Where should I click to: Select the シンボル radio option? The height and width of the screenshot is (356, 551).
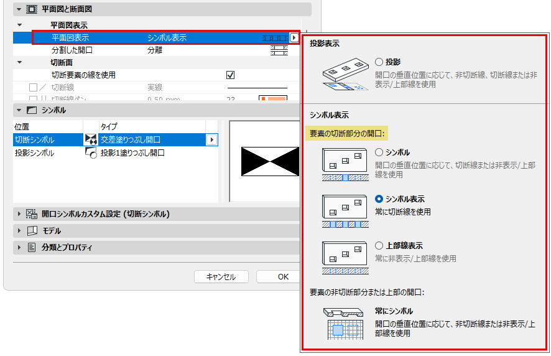[379, 152]
